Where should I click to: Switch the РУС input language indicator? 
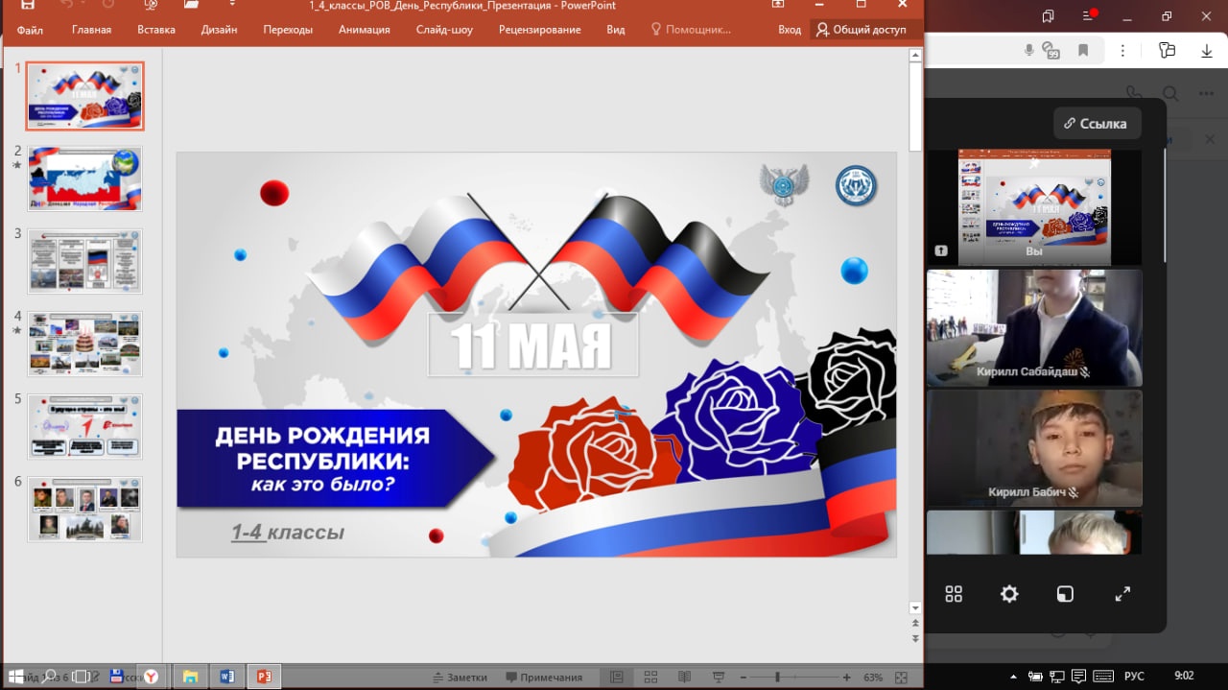pos(1135,677)
